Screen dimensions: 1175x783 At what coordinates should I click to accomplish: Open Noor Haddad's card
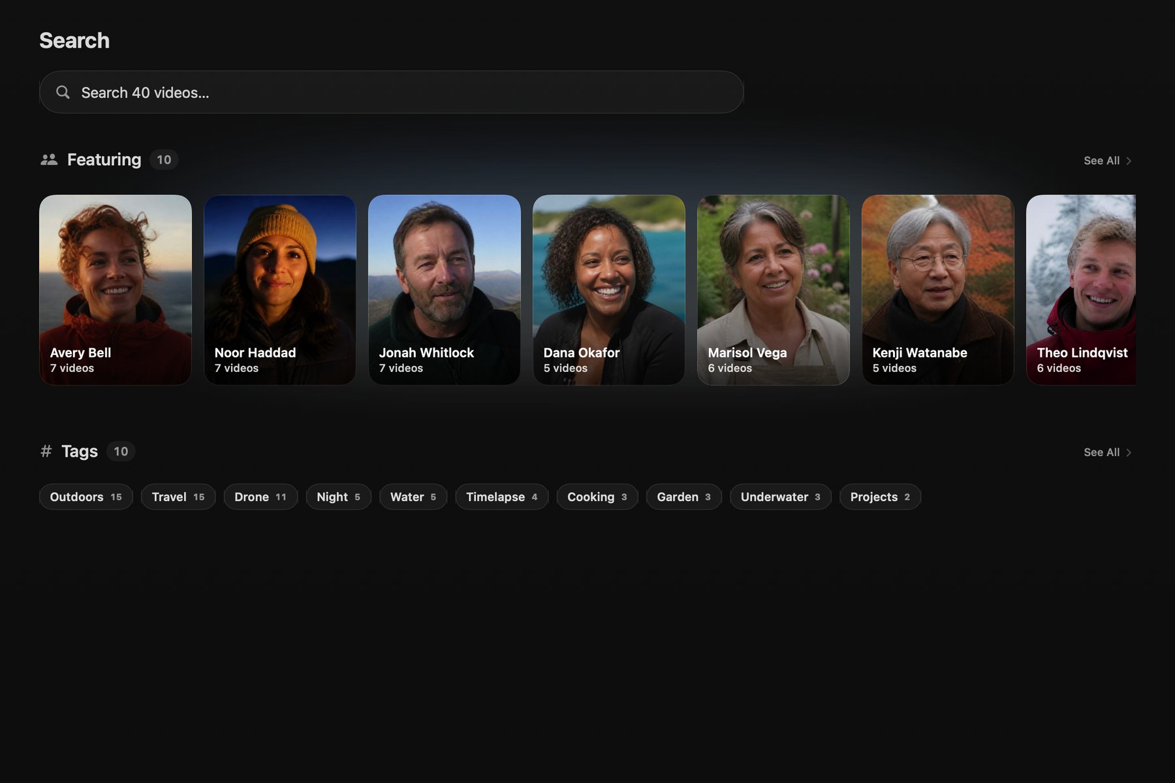(x=280, y=290)
